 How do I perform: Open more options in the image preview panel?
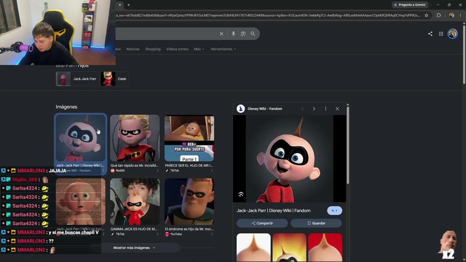(x=325, y=109)
